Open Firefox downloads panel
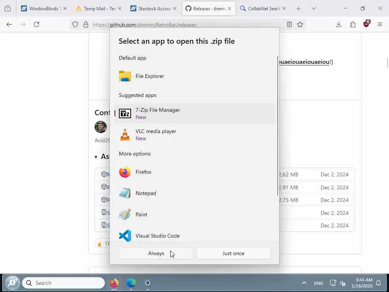 click(338, 24)
